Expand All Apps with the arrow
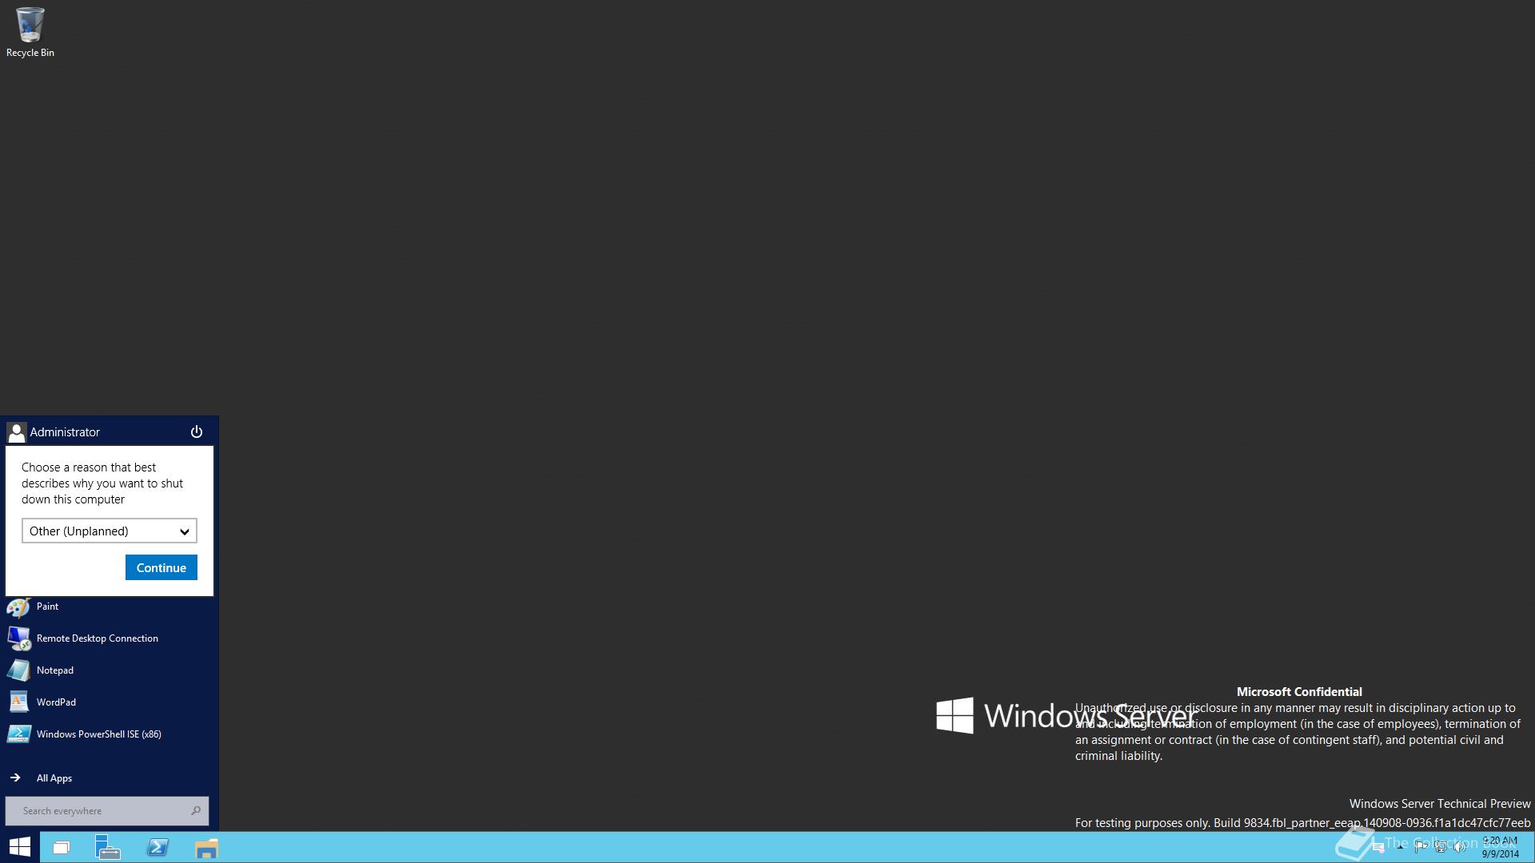 (x=15, y=777)
